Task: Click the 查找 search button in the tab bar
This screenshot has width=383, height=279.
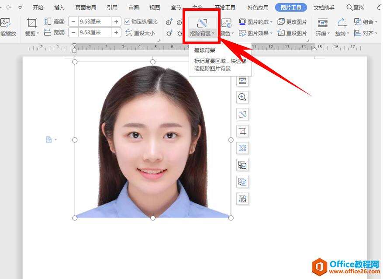Action: point(355,7)
